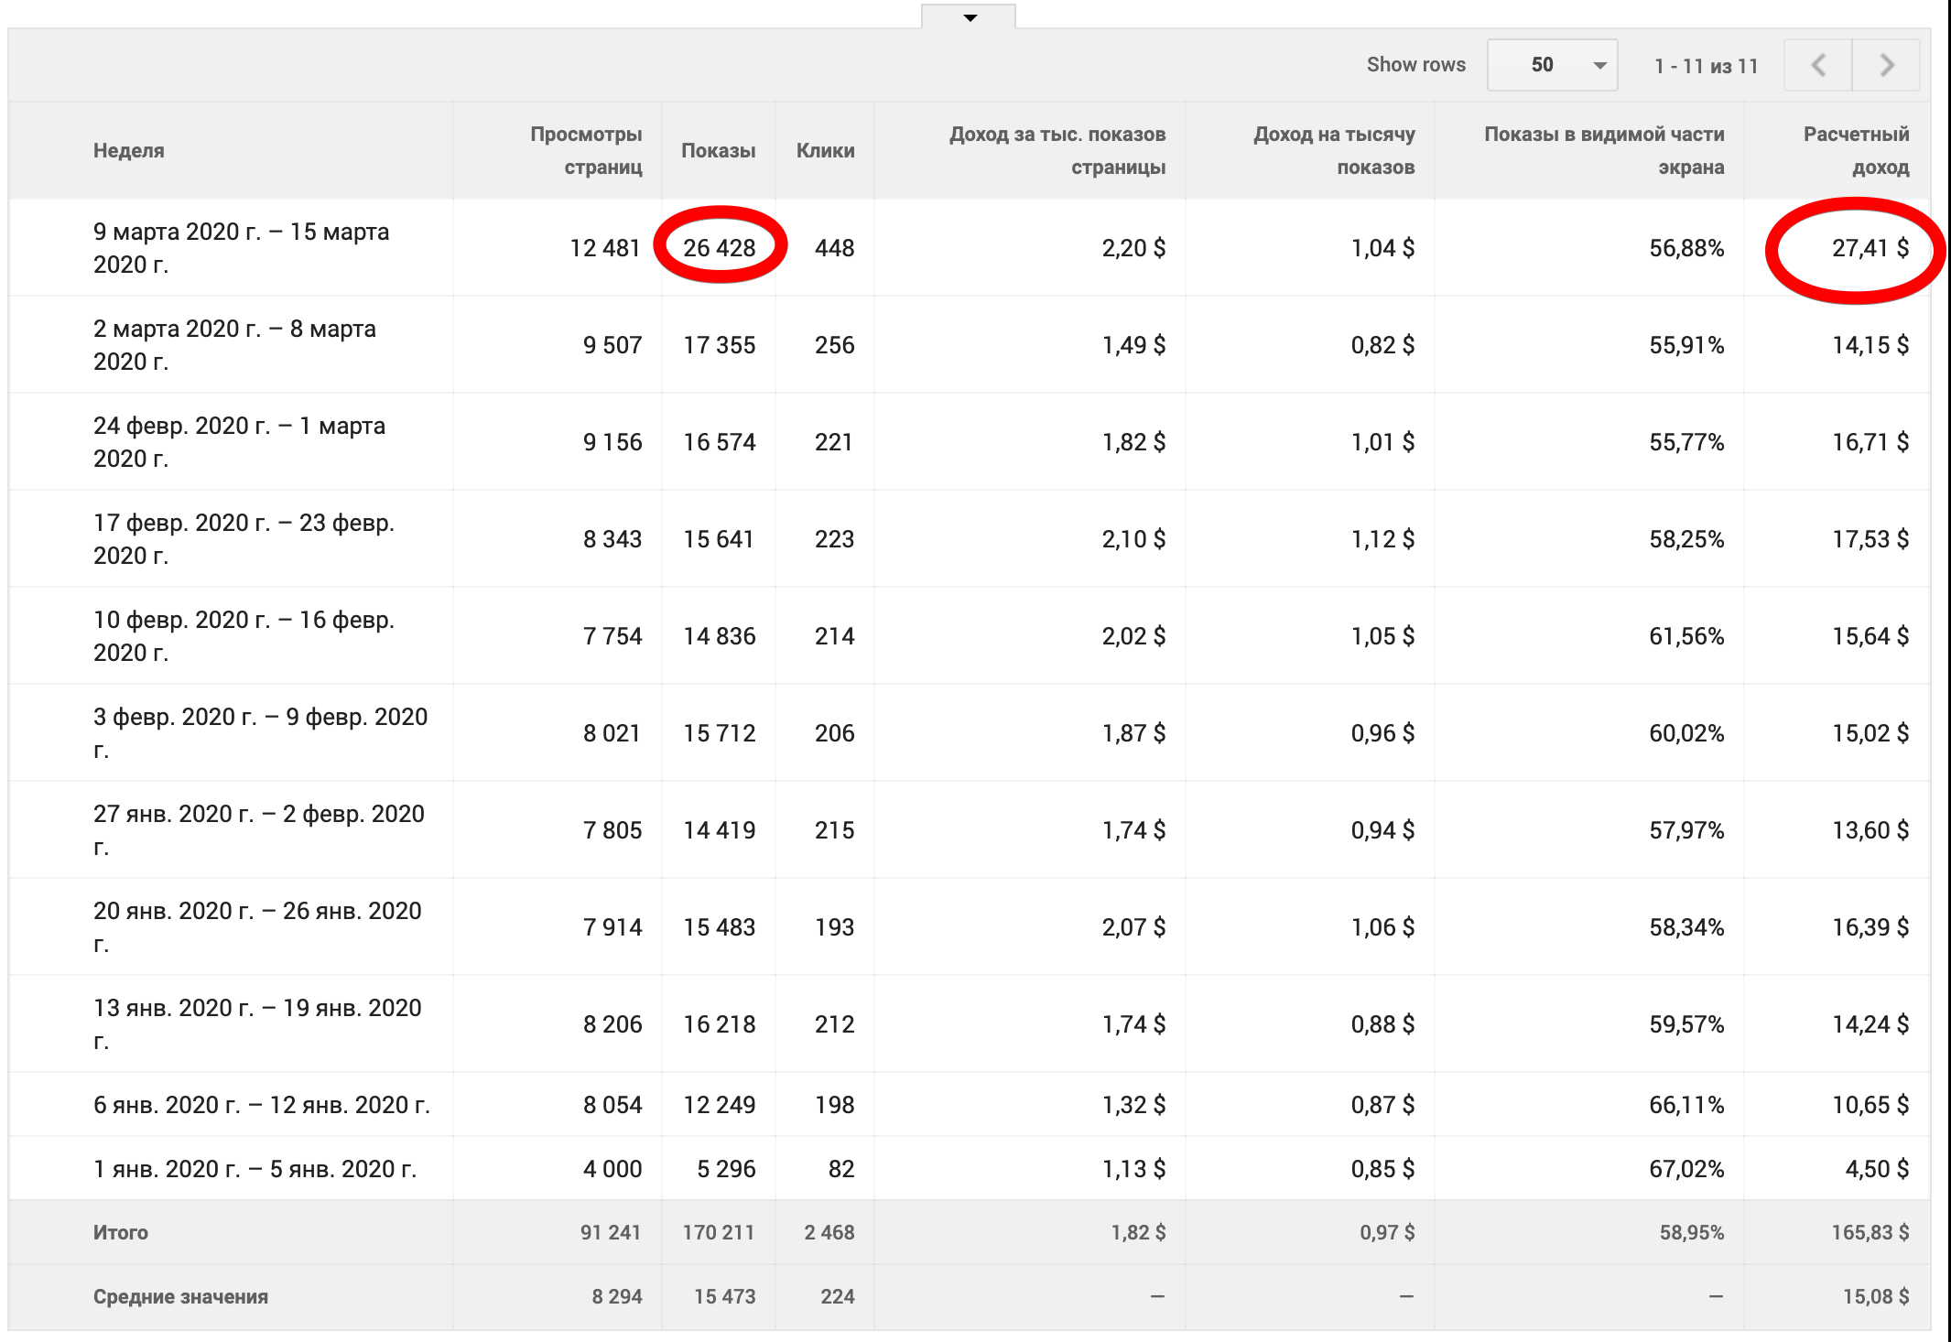The image size is (1951, 1342).
Task: Sort by Доход на тысячу показов header
Action: [1333, 151]
